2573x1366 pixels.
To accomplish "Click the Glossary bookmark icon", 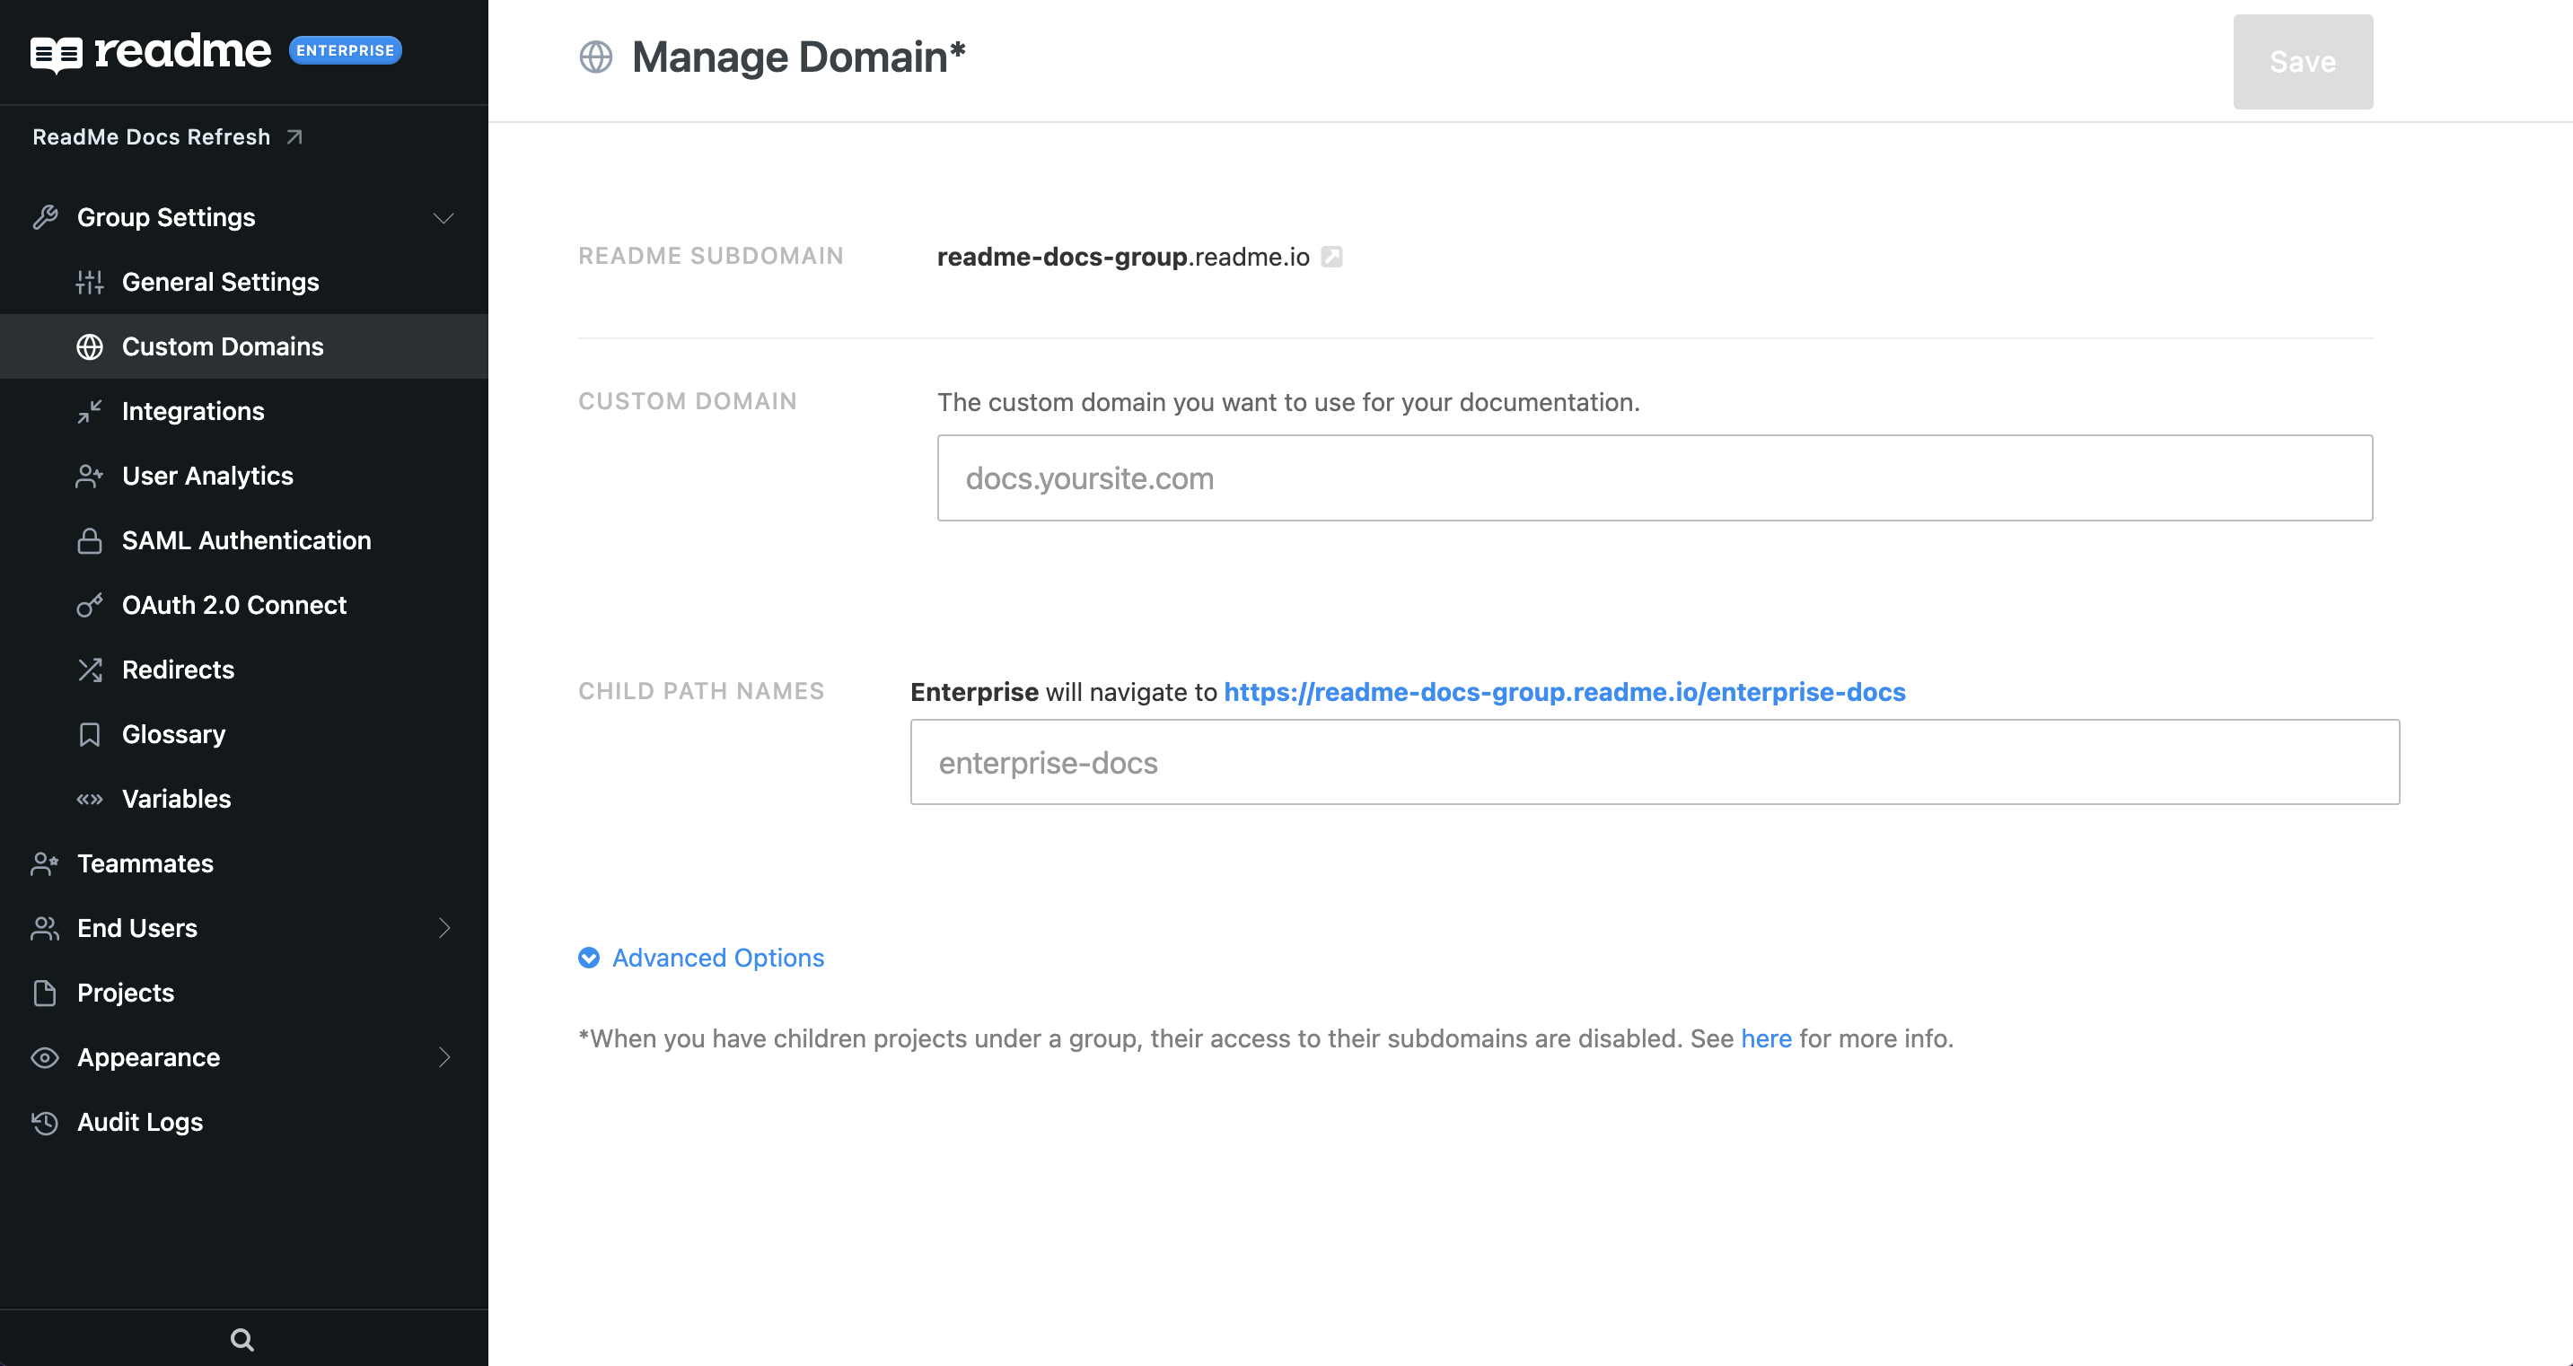I will click(90, 735).
